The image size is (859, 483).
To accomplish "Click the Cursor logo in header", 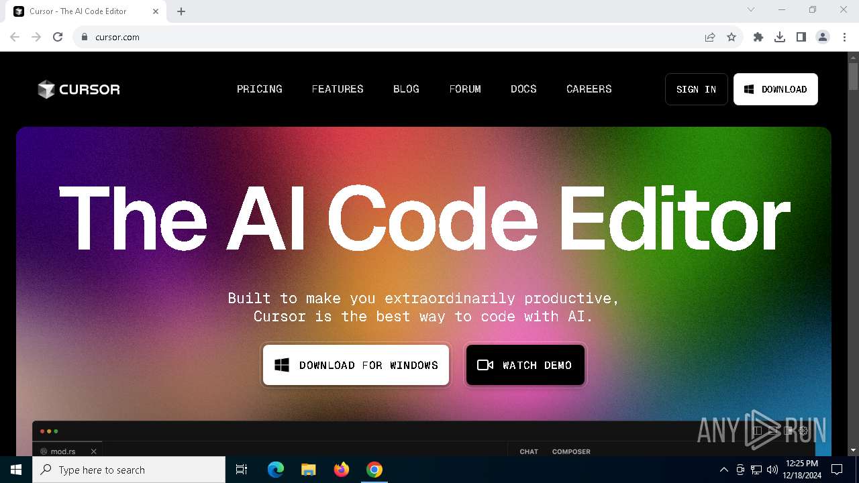I will [79, 89].
